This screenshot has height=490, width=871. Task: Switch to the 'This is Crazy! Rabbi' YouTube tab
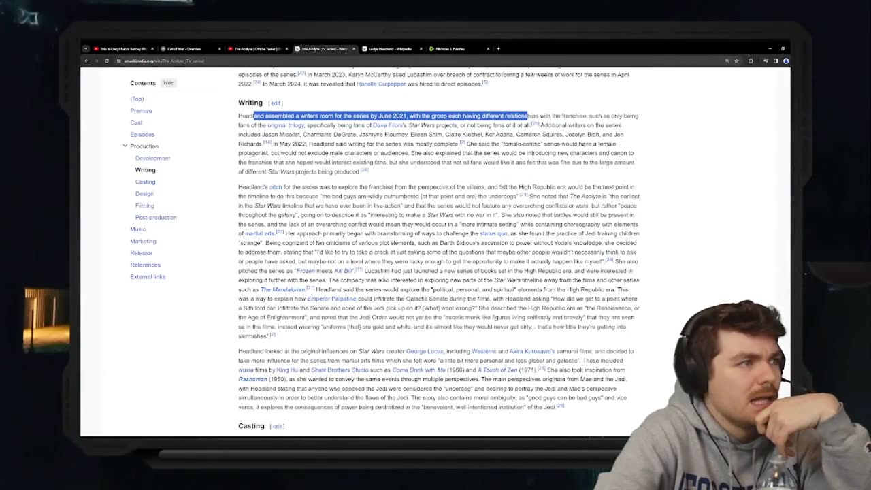tap(122, 49)
